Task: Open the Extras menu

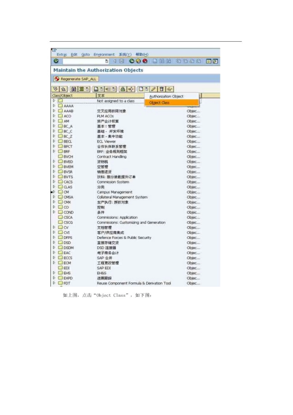Action: 62,54
